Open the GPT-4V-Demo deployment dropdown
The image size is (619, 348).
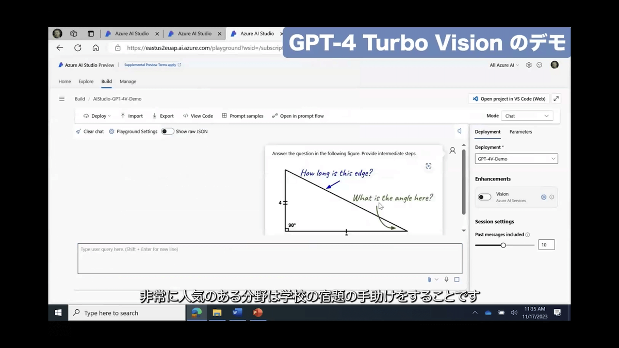click(516, 159)
